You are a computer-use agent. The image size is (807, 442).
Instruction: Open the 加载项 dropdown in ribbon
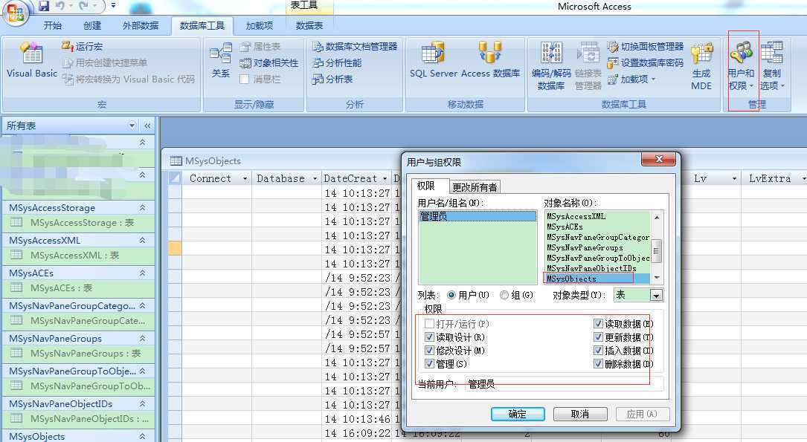[631, 79]
